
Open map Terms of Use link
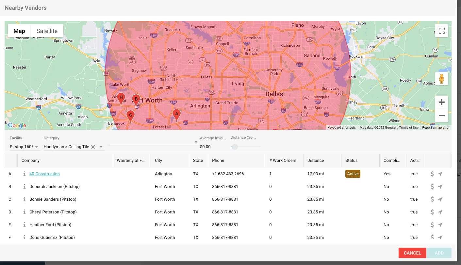point(409,128)
